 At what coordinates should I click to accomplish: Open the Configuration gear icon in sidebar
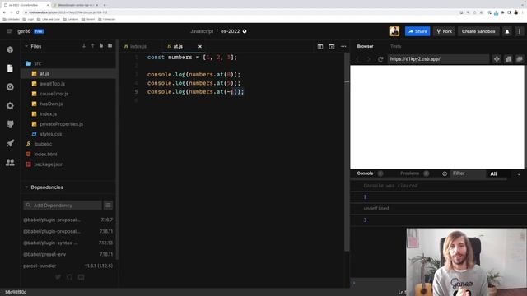[x=10, y=106]
